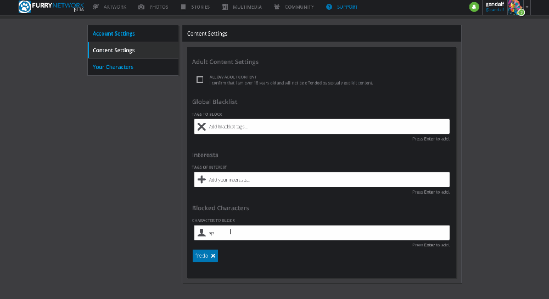This screenshot has height=299, width=549.
Task: Open the Community menu
Action: (x=294, y=7)
